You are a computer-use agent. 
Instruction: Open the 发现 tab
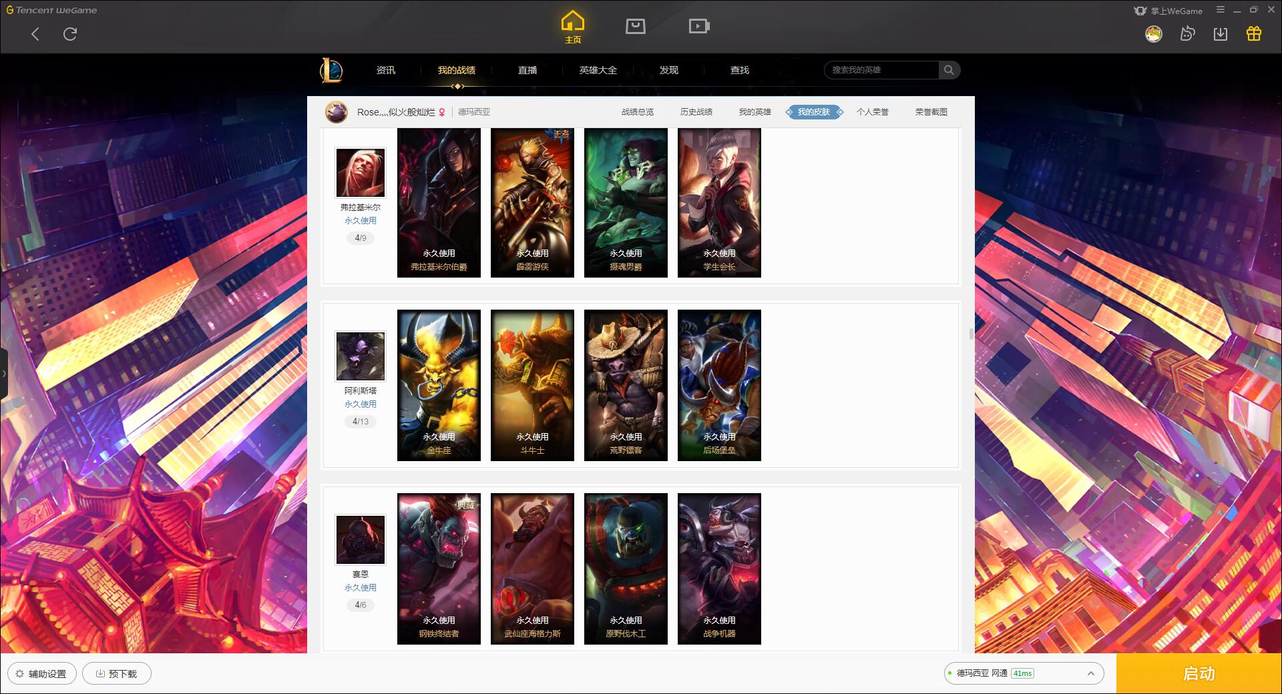(x=669, y=70)
